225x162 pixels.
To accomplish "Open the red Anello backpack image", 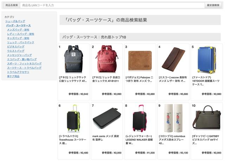I will tap(107, 59).
